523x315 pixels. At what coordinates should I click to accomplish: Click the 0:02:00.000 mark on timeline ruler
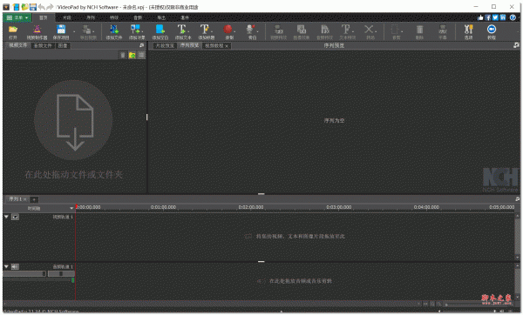pos(251,207)
